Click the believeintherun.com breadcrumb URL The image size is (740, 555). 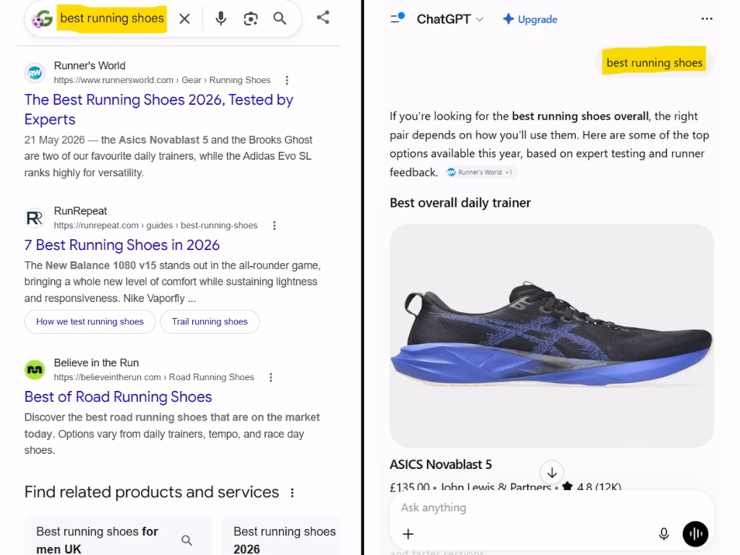154,377
